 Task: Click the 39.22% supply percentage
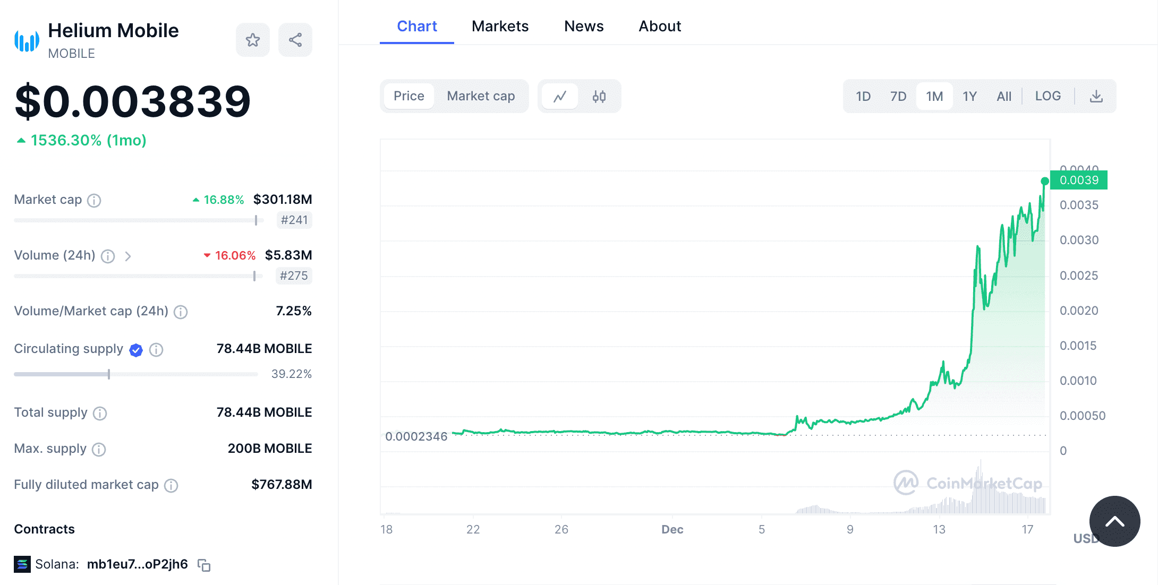click(x=292, y=374)
